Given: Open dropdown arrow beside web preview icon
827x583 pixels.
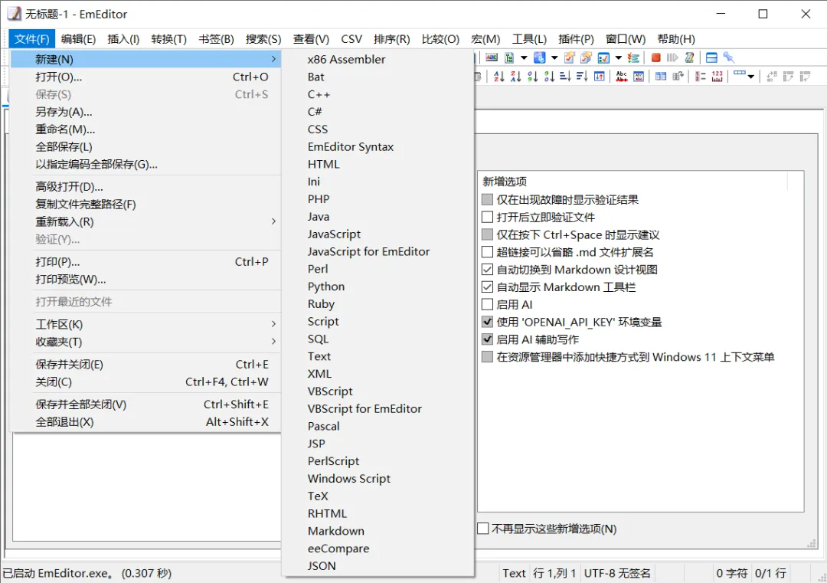Looking at the screenshot, I should click(554, 57).
